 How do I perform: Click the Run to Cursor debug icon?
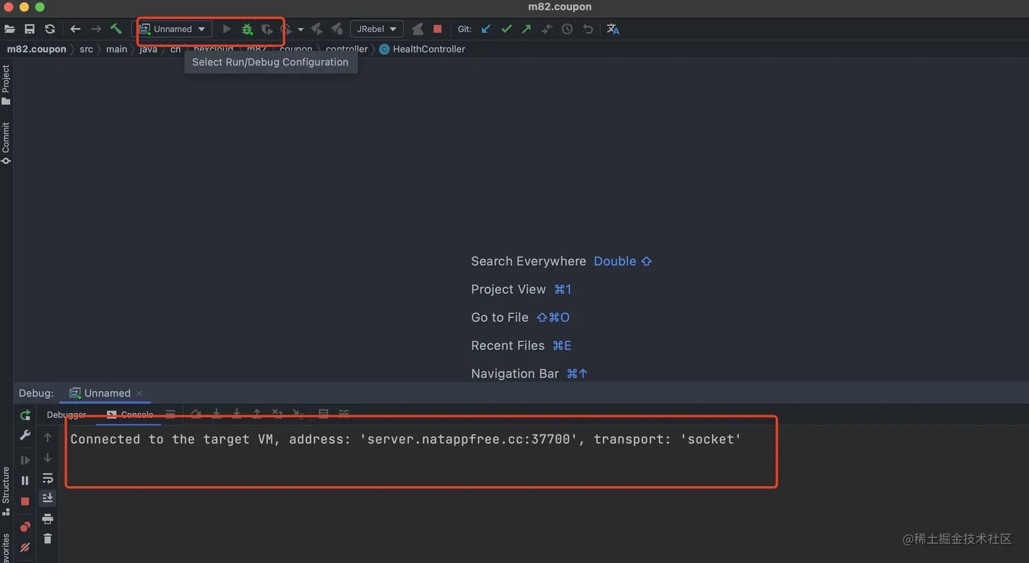tap(297, 414)
